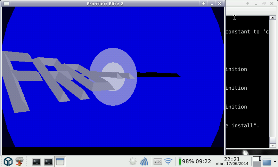
Task: Switch to the bottom gray workspace in pager
Action: tap(257, 164)
